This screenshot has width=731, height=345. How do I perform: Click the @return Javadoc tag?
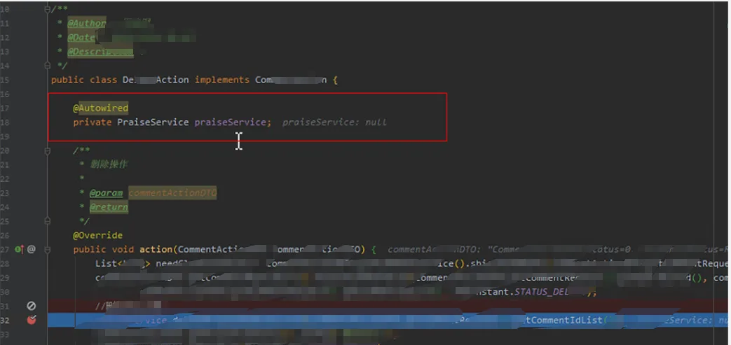coord(109,206)
